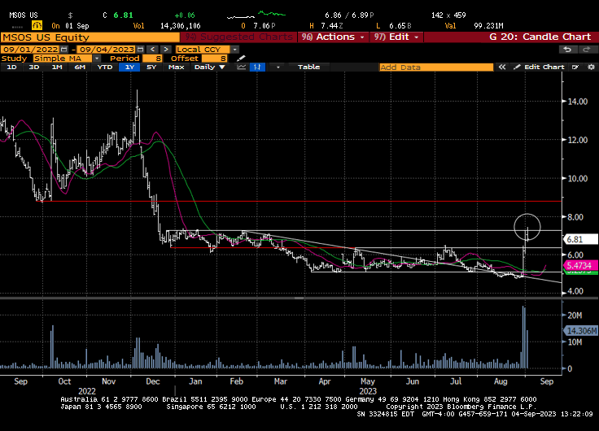Click the 6.81 last price label
The width and height of the screenshot is (599, 431).
(580, 239)
